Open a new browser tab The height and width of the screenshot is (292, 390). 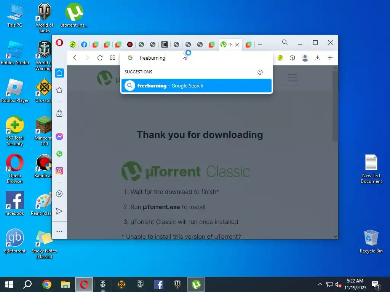pos(260,44)
